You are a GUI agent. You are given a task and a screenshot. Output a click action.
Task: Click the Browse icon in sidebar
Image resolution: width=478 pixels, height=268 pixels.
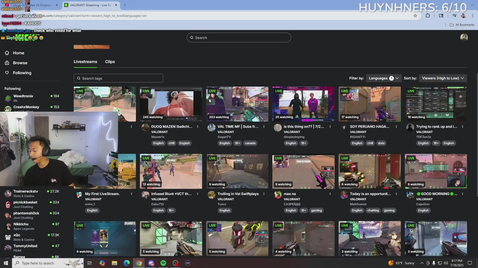[7, 63]
